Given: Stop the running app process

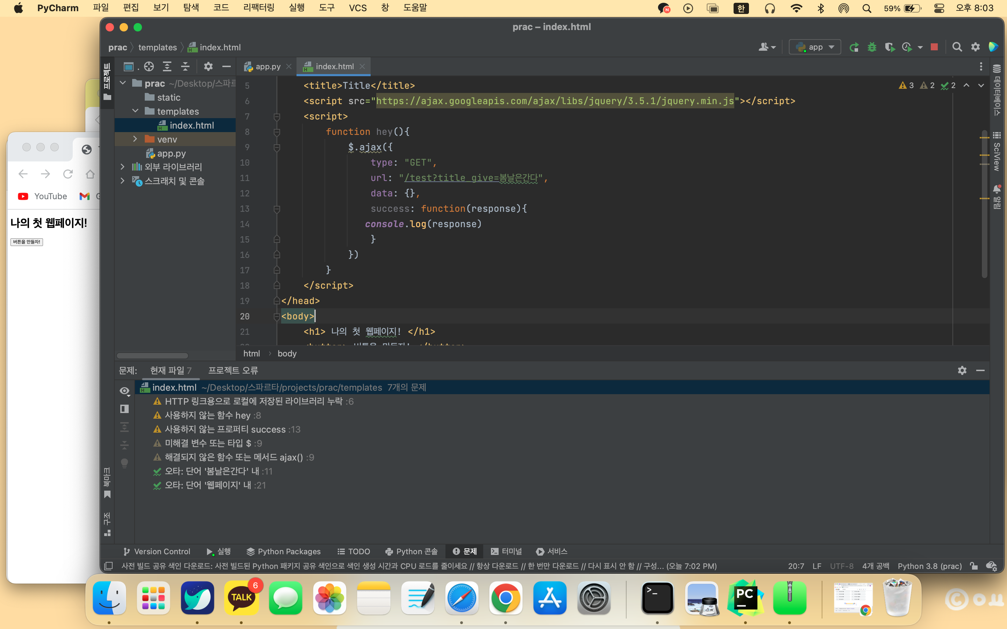Looking at the screenshot, I should click(934, 47).
